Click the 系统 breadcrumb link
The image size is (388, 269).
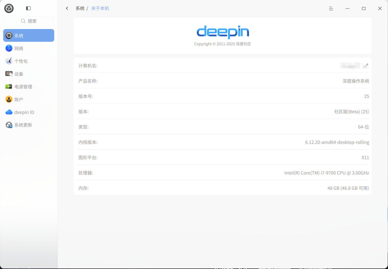[x=80, y=8]
